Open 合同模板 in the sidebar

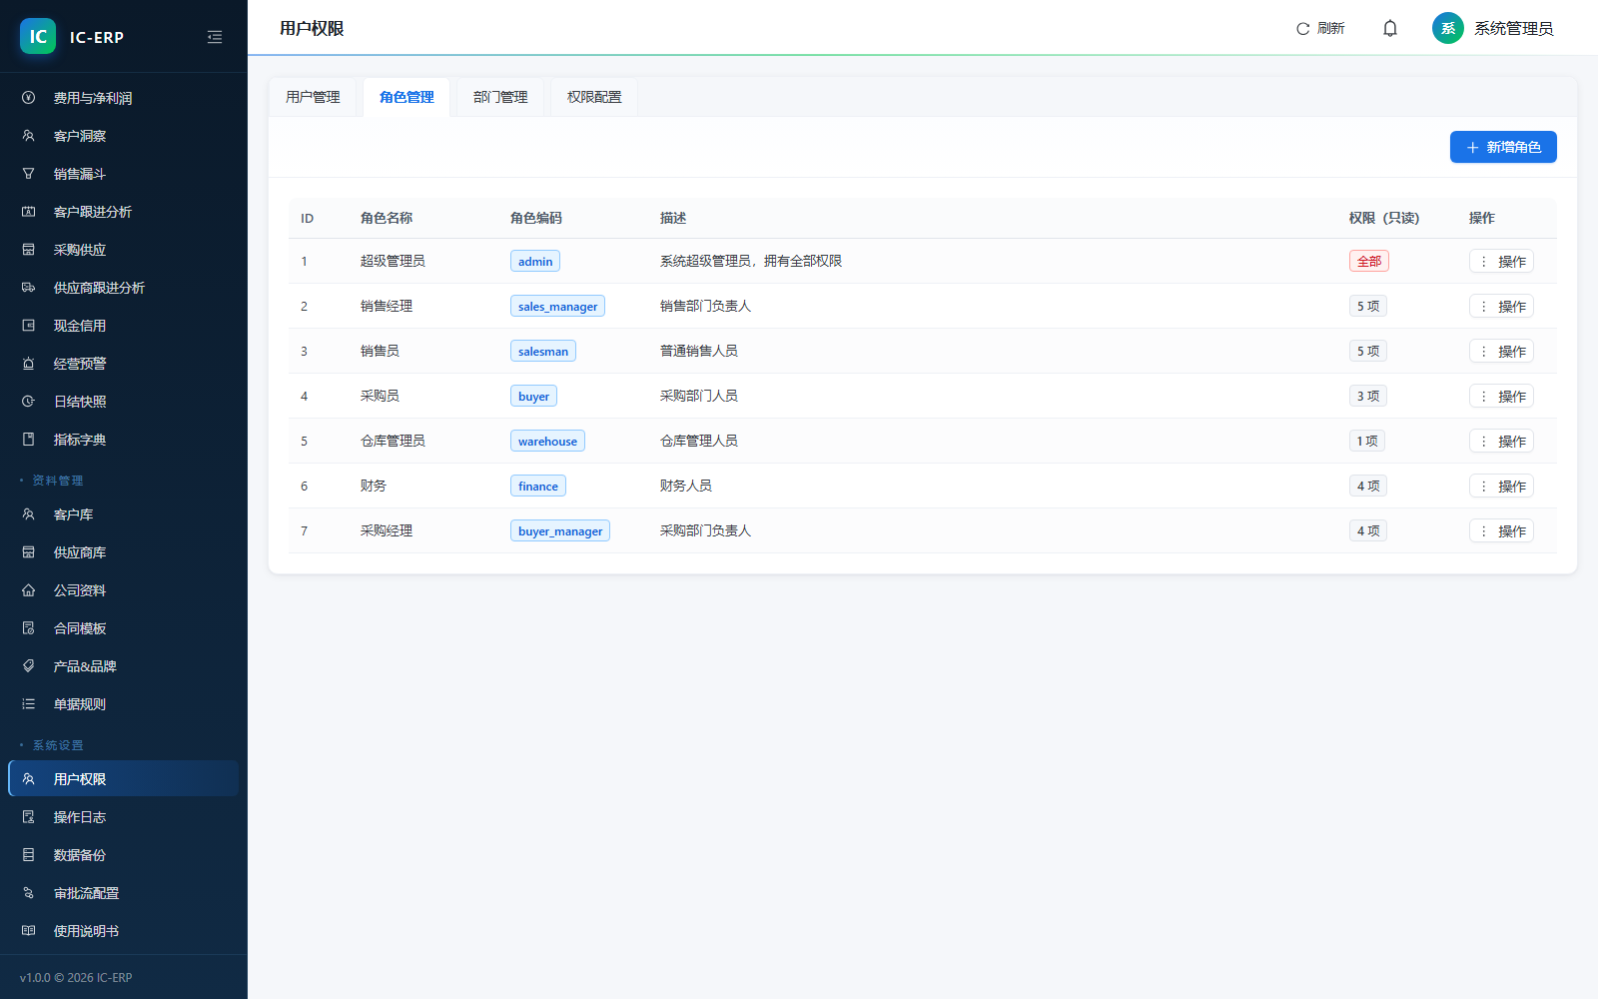point(124,628)
